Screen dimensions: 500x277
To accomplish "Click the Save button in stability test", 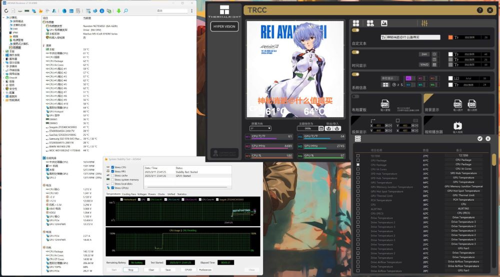I will pos(168,270).
